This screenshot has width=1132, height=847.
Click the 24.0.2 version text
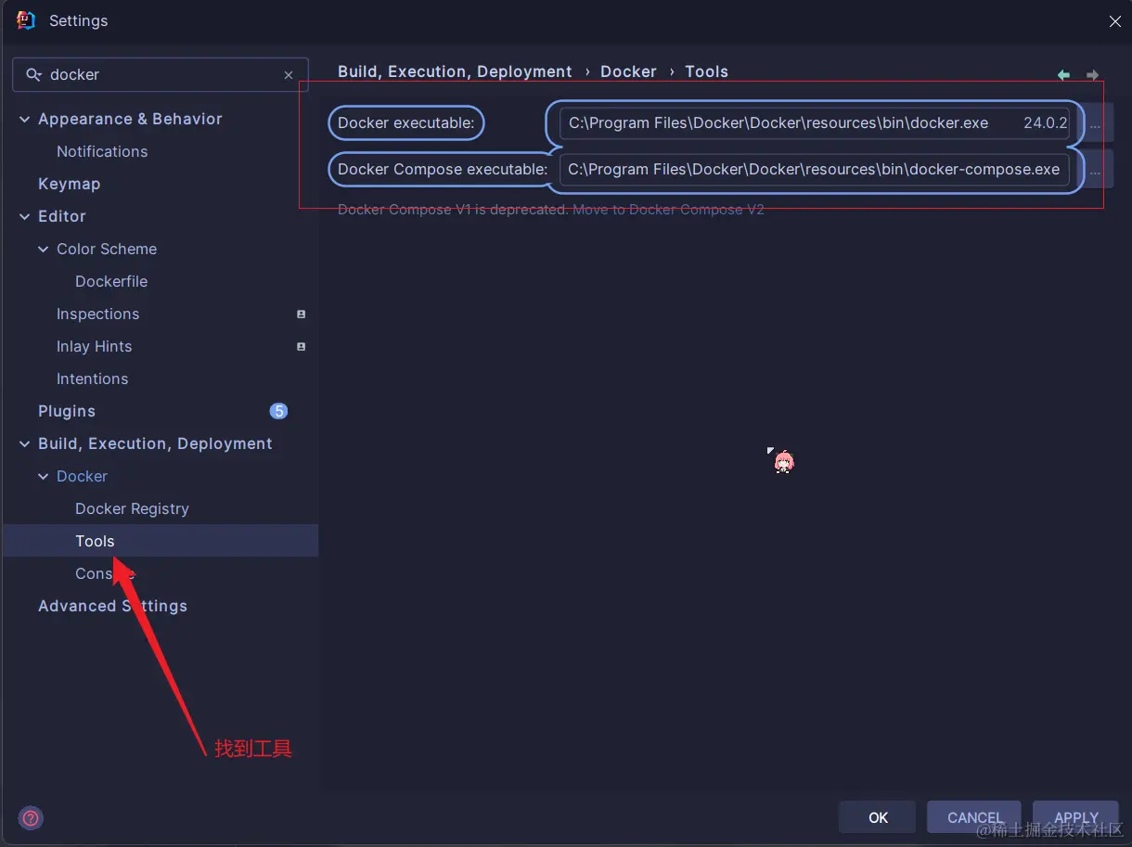(1046, 122)
